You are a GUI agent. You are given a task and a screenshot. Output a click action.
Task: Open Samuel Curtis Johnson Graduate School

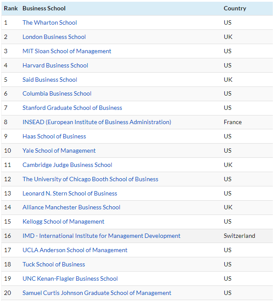[x=97, y=293]
